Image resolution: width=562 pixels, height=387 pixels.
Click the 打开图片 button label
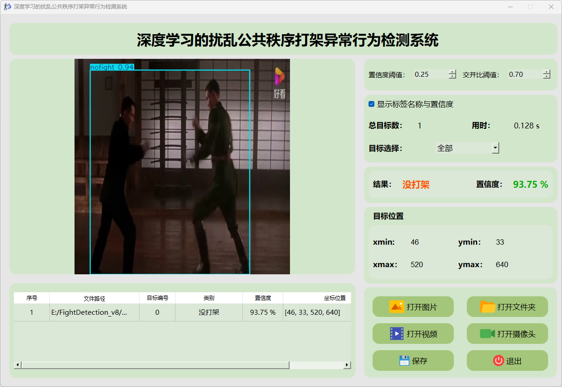click(422, 307)
